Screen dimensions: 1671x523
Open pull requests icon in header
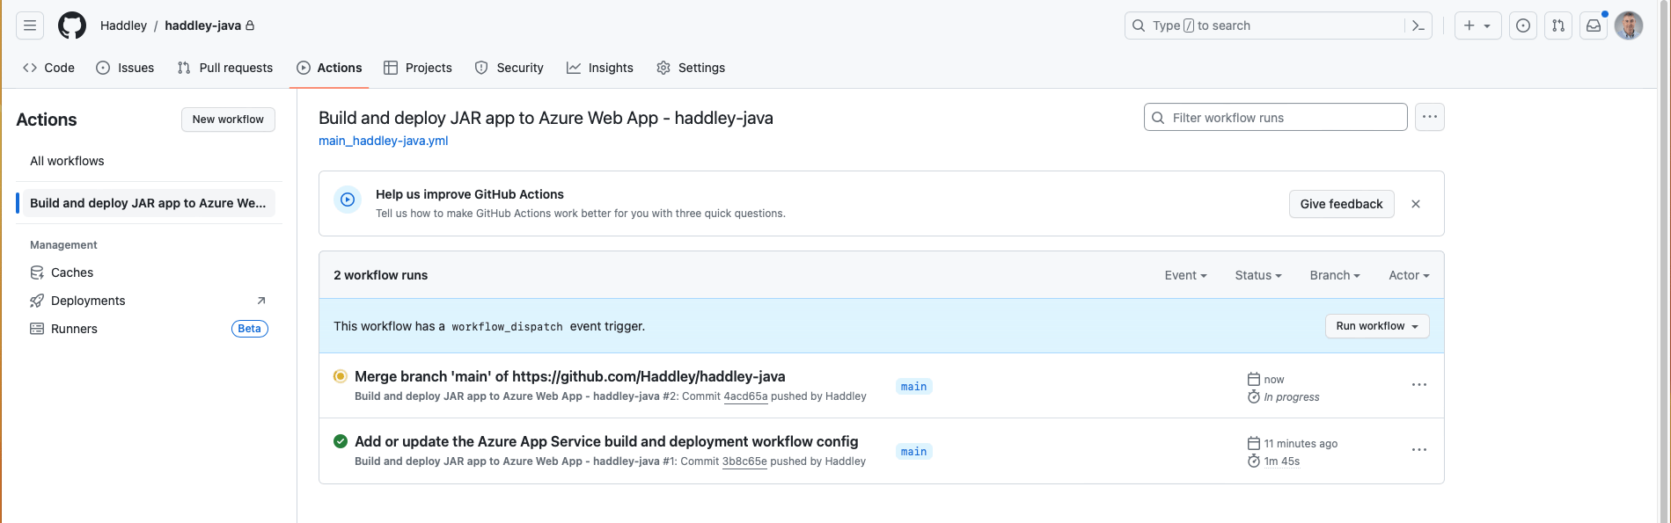point(1558,25)
